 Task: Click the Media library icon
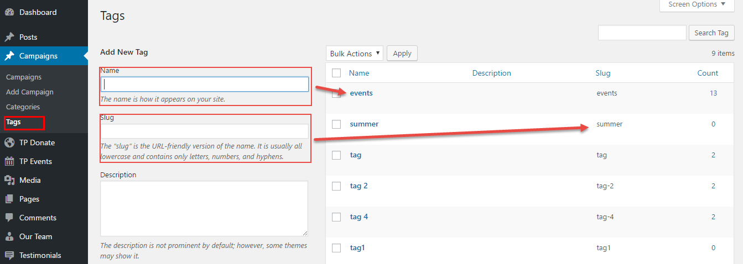click(9, 180)
